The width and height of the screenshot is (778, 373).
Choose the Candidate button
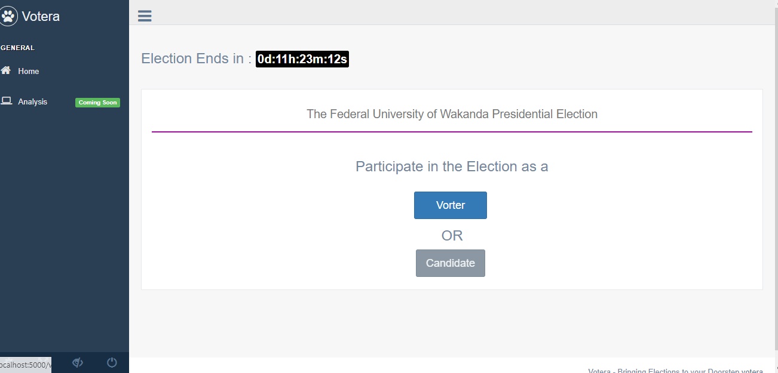[x=450, y=263]
